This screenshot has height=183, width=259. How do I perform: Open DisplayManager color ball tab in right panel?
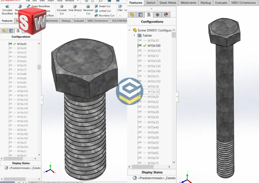[x=166, y=15]
